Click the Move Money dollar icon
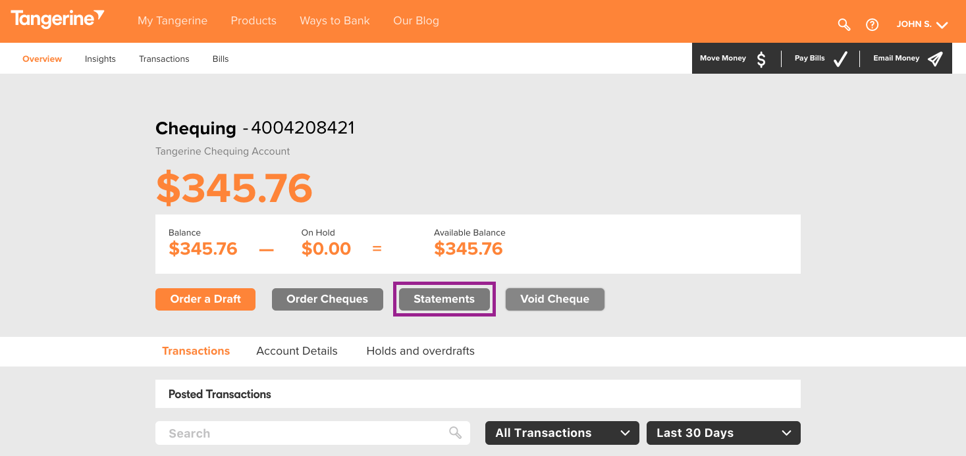 click(761, 59)
